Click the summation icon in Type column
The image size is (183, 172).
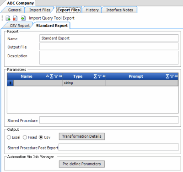pos(95,76)
